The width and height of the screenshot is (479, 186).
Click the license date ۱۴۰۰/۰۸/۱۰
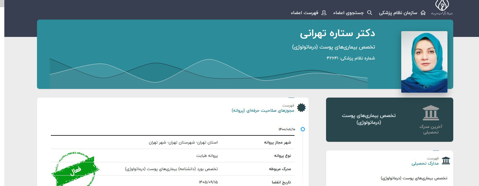tap(287, 129)
